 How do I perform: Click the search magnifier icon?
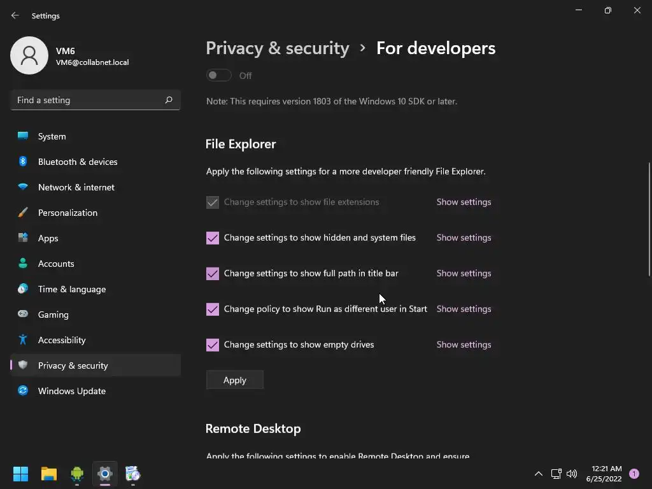tap(169, 100)
